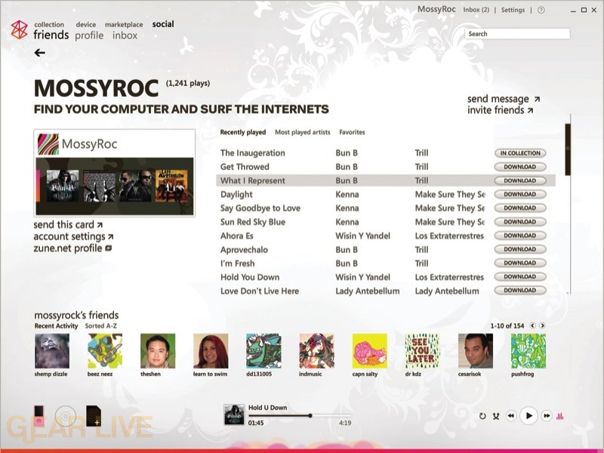Show the Most played artists list
This screenshot has width=604, height=453.
[303, 132]
